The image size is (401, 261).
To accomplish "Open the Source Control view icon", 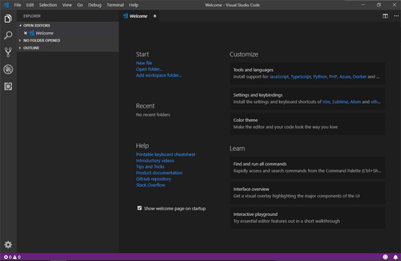I will [8, 52].
